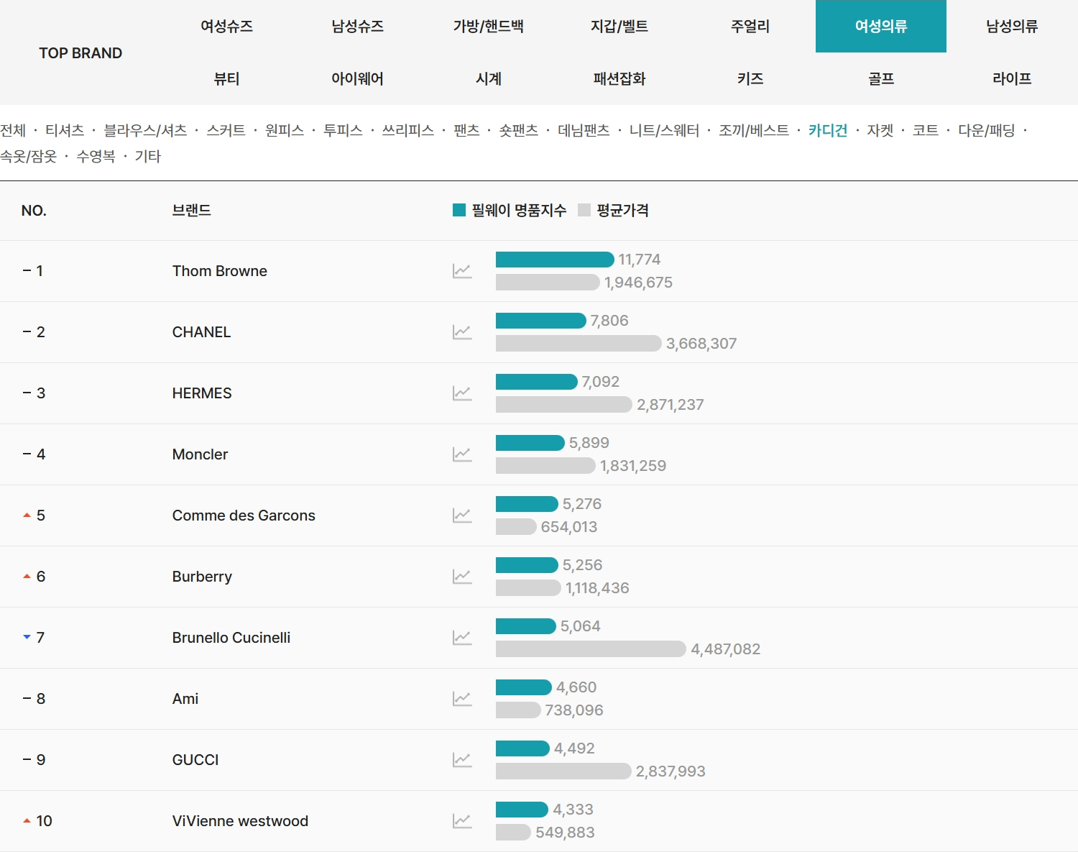Filter by 티셔츠 subcategory
Image resolution: width=1078 pixels, height=852 pixels.
coord(65,130)
